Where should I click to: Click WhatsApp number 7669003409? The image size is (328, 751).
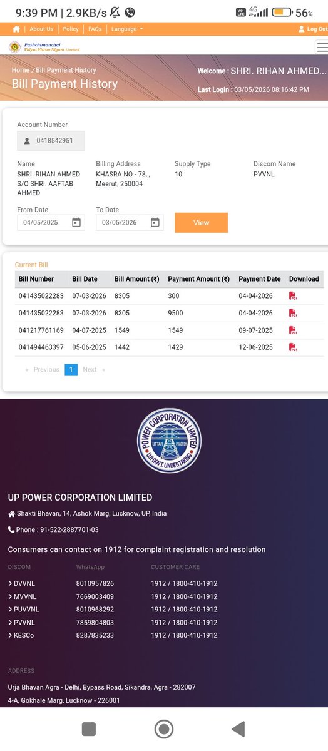coord(95,596)
